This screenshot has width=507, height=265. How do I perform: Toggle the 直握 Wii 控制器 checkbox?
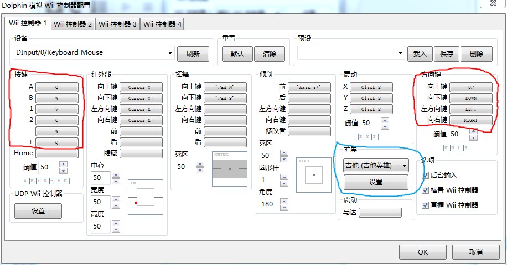[x=425, y=205]
